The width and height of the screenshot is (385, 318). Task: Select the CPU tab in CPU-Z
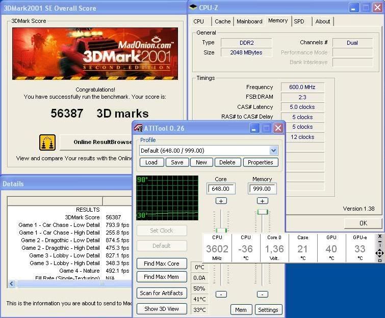(199, 21)
